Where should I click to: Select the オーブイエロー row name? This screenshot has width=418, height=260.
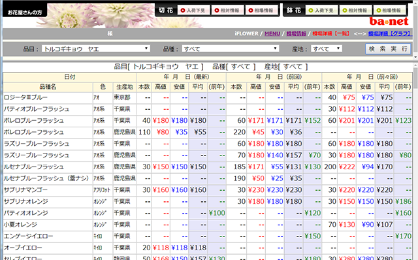(x=23, y=248)
